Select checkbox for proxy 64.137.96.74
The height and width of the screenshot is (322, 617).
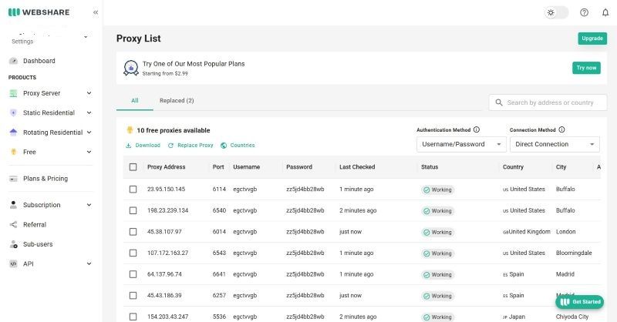click(x=133, y=274)
